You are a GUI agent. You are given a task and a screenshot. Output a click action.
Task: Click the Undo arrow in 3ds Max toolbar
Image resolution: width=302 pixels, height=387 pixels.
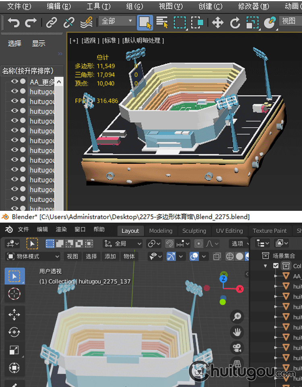(13, 23)
